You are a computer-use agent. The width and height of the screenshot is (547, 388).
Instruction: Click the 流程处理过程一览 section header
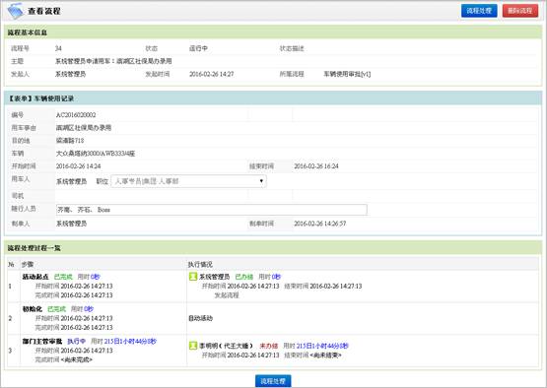273,248
